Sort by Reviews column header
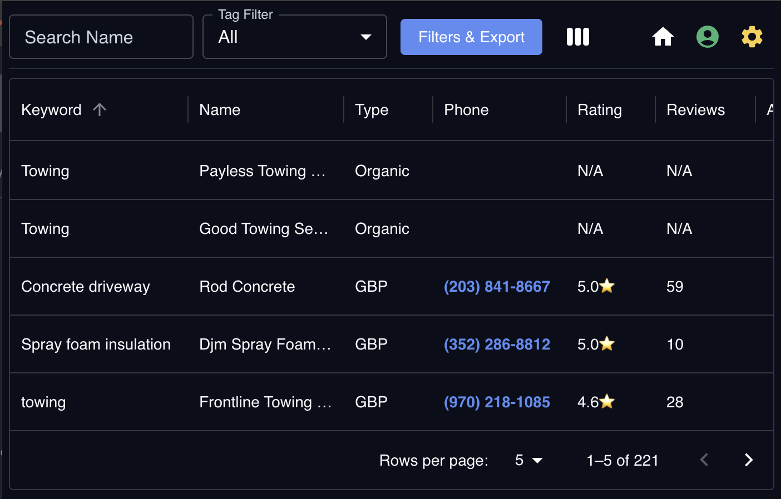Screen dimensions: 781x499 point(695,110)
